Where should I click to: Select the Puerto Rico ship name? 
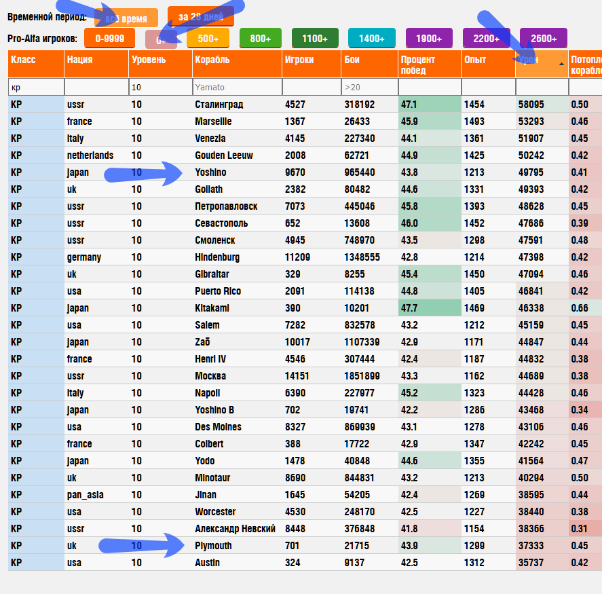(218, 291)
